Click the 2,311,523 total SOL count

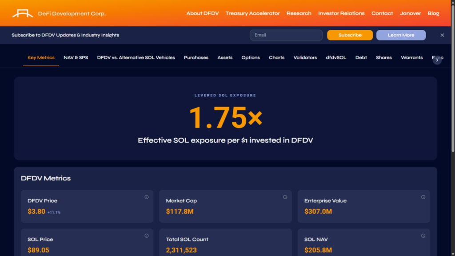(181, 250)
